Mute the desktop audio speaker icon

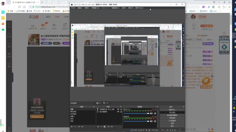point(151,121)
